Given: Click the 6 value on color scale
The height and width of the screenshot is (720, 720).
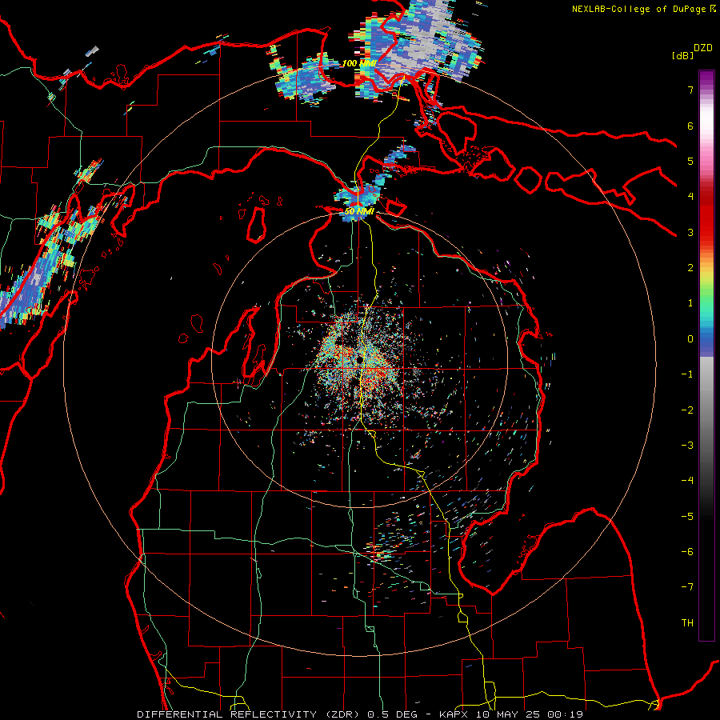Looking at the screenshot, I should coord(690,126).
